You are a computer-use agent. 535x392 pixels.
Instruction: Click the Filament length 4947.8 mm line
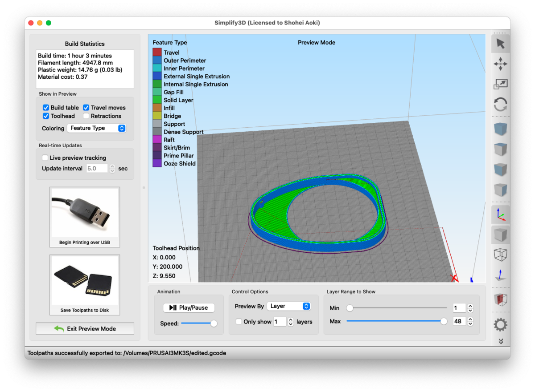pyautogui.click(x=75, y=63)
